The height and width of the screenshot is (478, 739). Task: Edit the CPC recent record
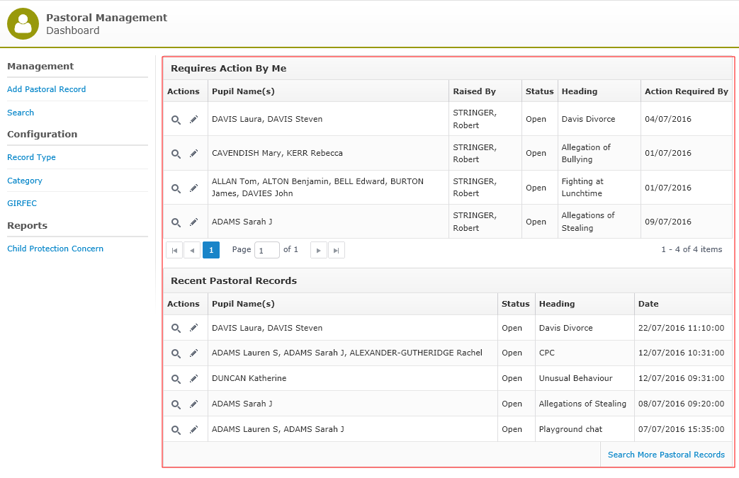(x=193, y=353)
